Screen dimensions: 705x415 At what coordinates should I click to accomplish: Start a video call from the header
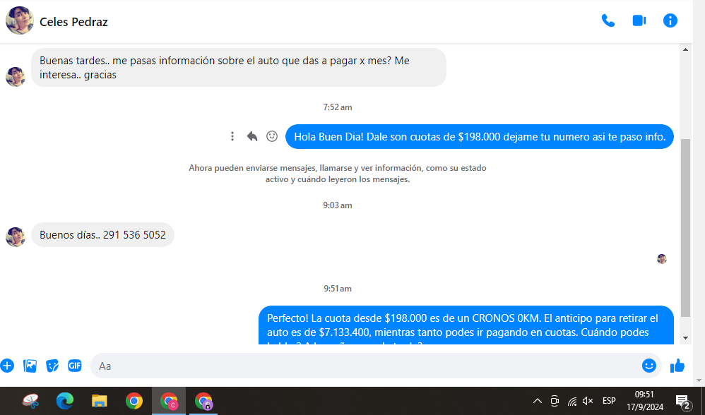pos(639,21)
